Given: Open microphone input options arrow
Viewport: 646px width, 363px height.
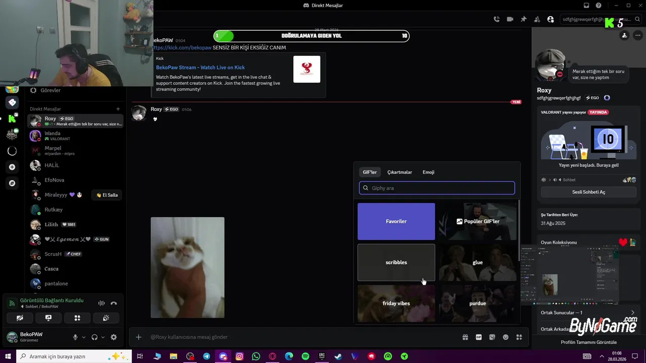Looking at the screenshot, I should click(84, 337).
